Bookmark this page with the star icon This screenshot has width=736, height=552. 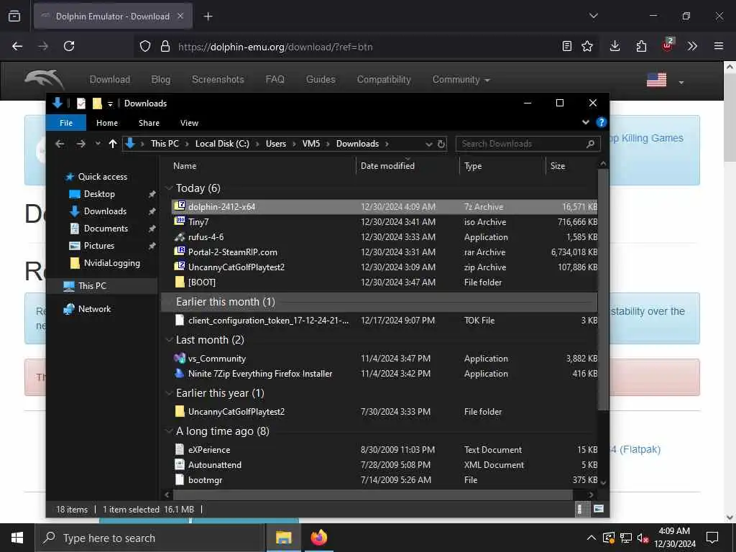587,46
